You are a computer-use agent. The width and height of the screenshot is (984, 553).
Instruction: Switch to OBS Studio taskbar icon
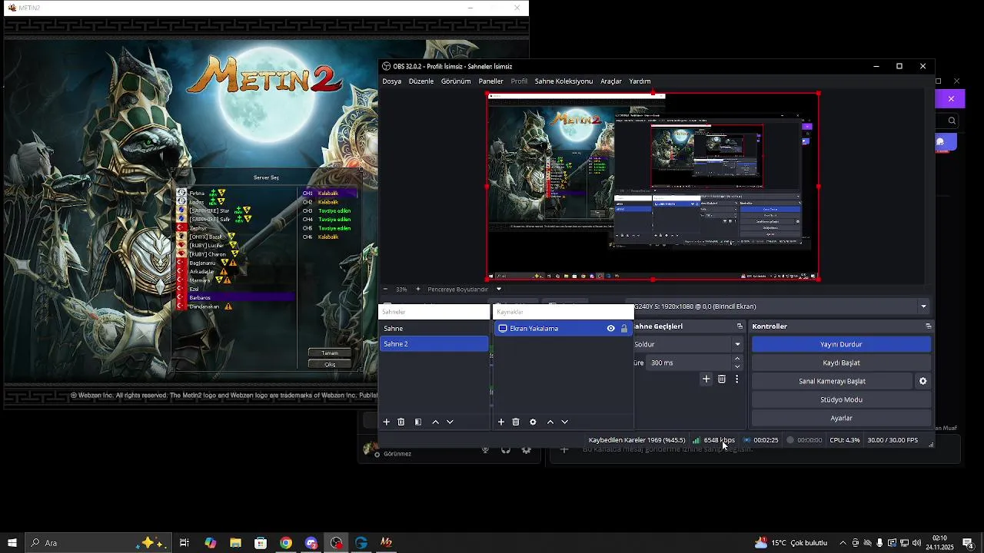(337, 543)
